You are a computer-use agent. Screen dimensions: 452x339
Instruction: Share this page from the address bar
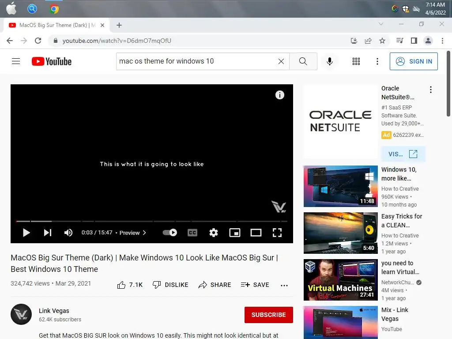368,41
